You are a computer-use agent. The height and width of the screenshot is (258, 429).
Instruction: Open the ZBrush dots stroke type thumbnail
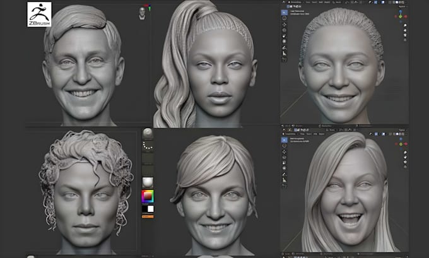(148, 146)
